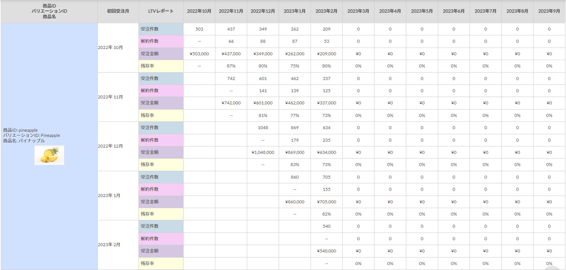Click retention rate value 83%

tap(295, 165)
